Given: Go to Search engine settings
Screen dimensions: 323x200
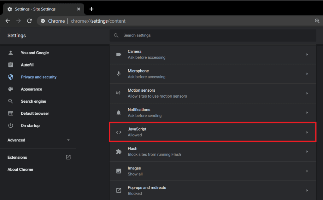Looking at the screenshot, I should coord(33,101).
